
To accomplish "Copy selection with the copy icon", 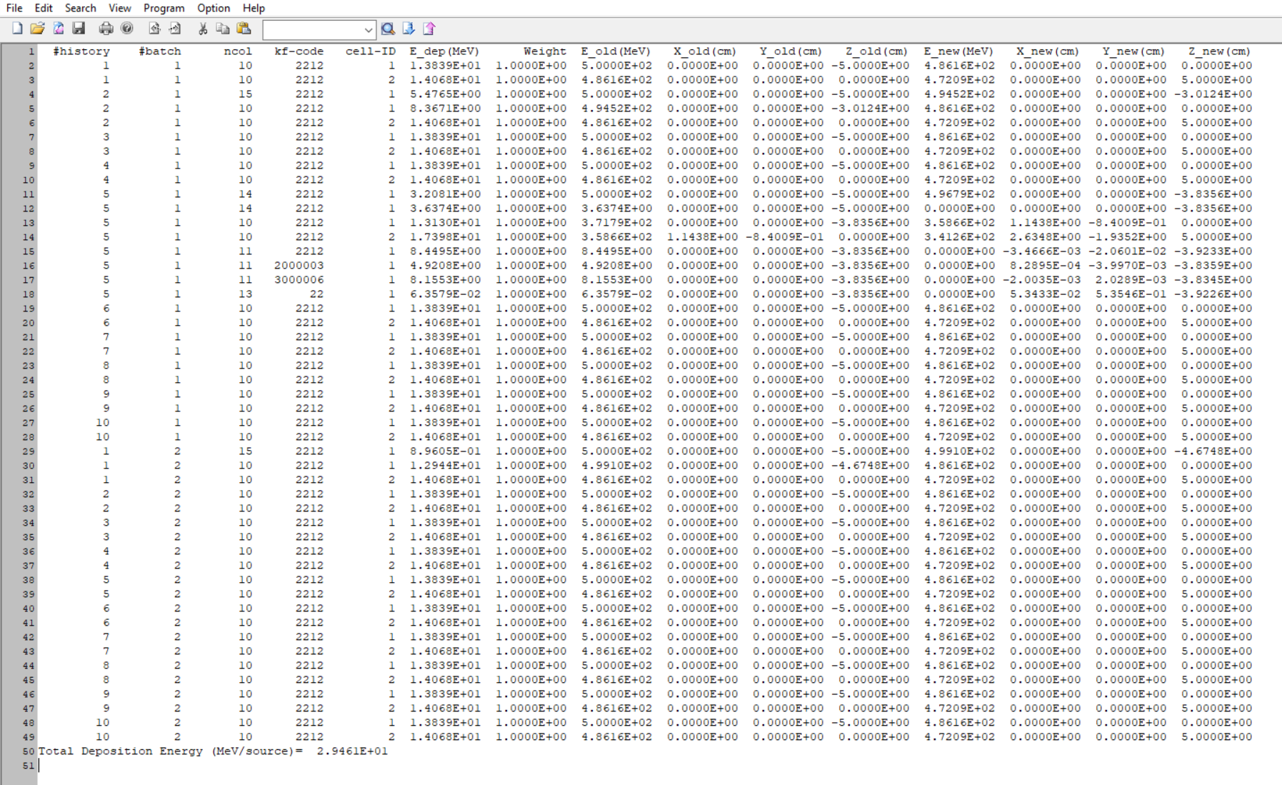I will pyautogui.click(x=223, y=29).
